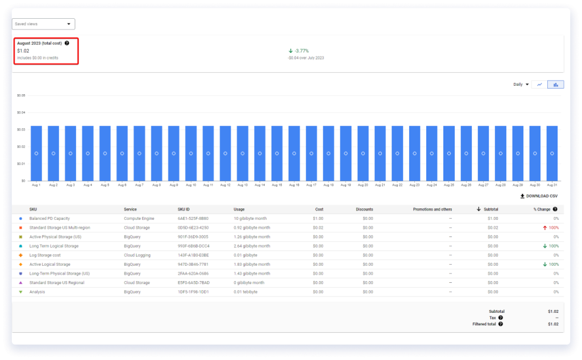Select the bar chart view icon
The height and width of the screenshot is (360, 582).
[556, 84]
